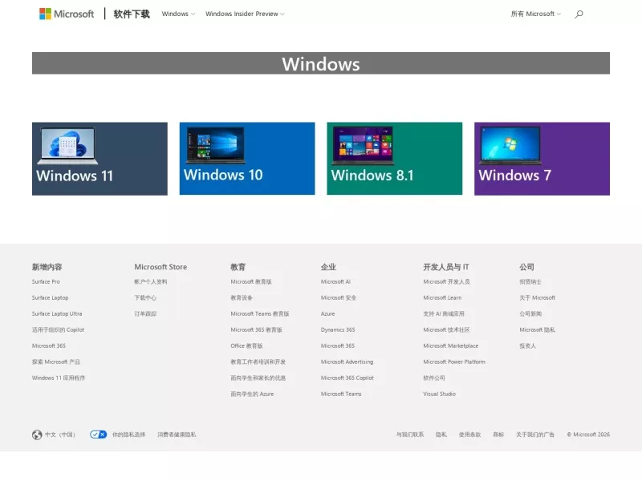Open the 订单跟踪 link
The image size is (642, 481).
click(x=145, y=313)
